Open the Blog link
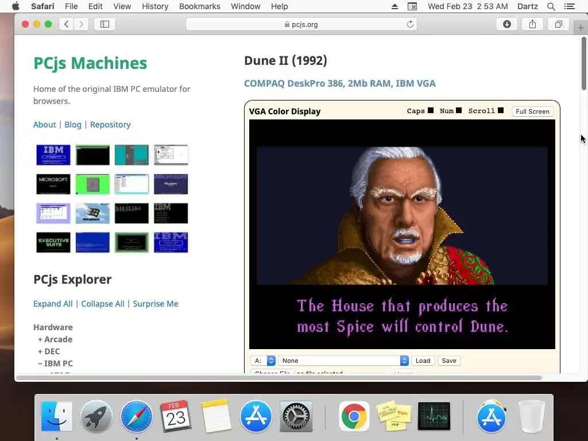Screen dimensions: 588x441 (73, 125)
